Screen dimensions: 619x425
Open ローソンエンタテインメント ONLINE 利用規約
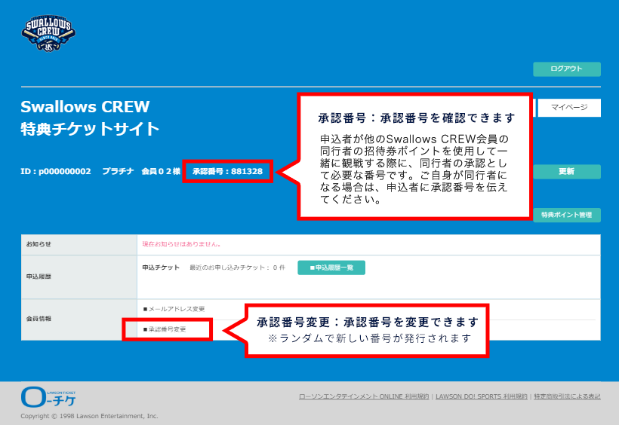click(x=364, y=396)
